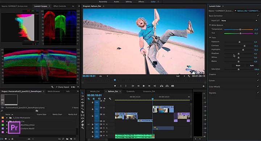
Task: Open the Master clip dropdown arrow in Lumetri
Action: [x=236, y=11]
